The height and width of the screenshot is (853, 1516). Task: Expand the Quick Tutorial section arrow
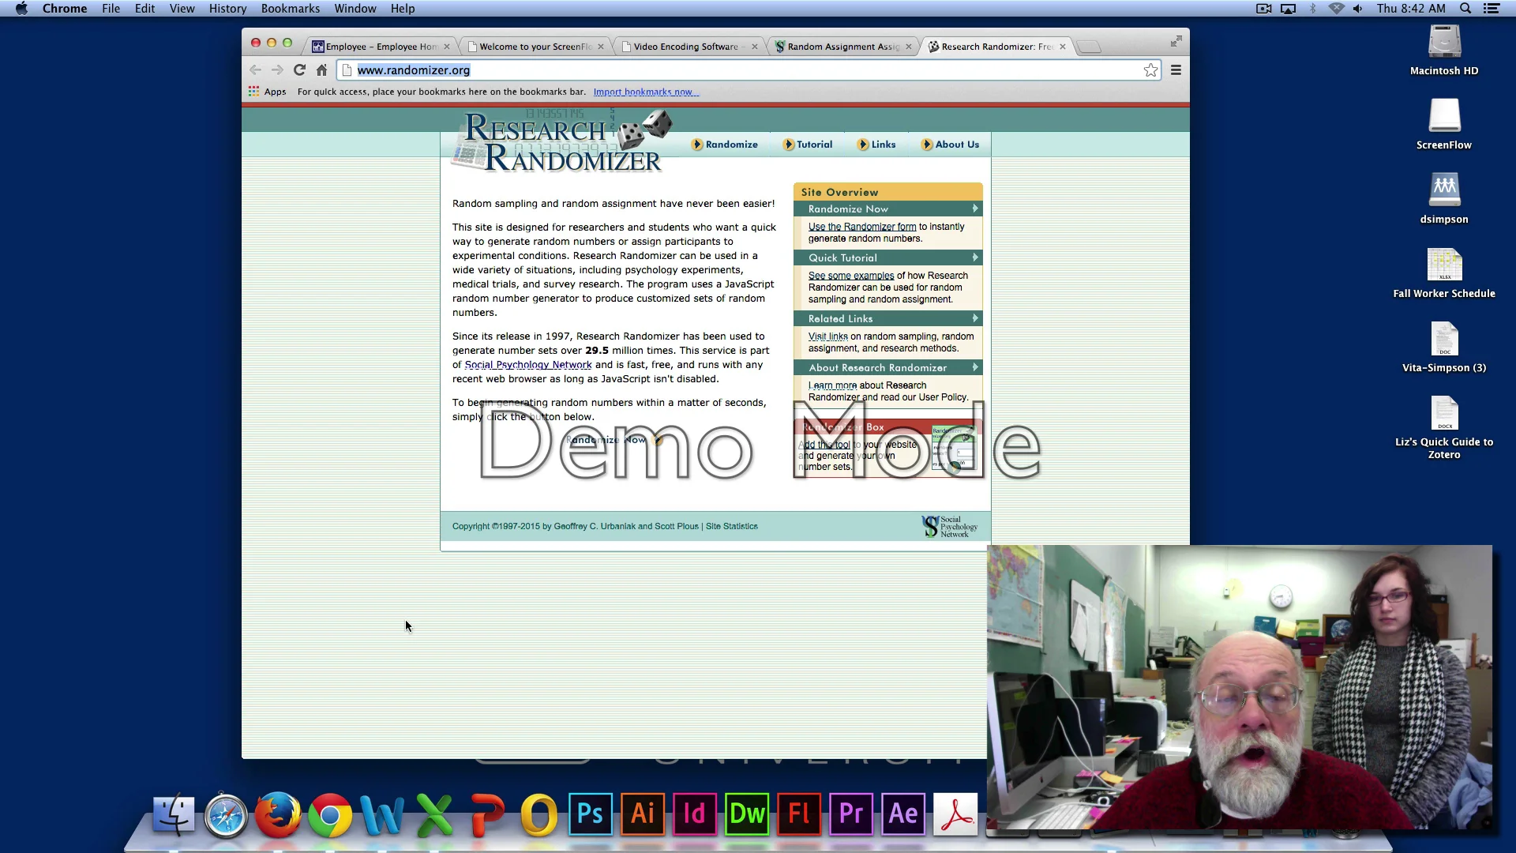(975, 258)
